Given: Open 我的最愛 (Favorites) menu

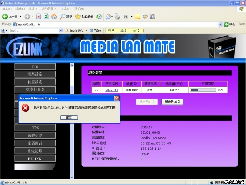Looking at the screenshot, I should pyautogui.click(x=50, y=9).
